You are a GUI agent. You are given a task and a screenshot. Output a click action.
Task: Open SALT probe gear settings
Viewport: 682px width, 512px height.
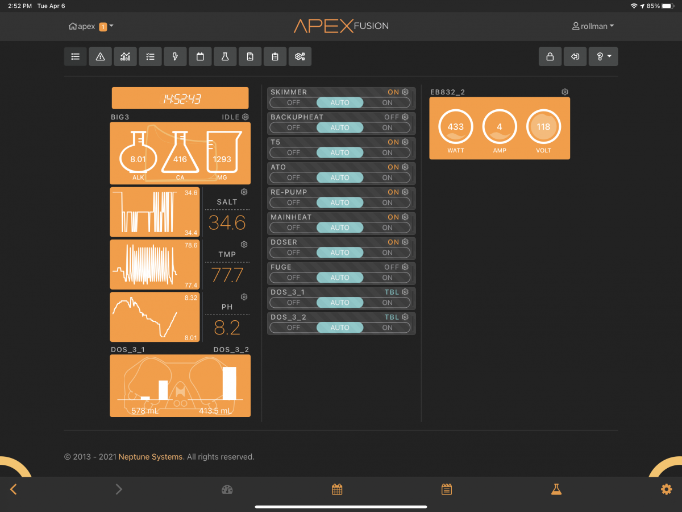click(244, 192)
